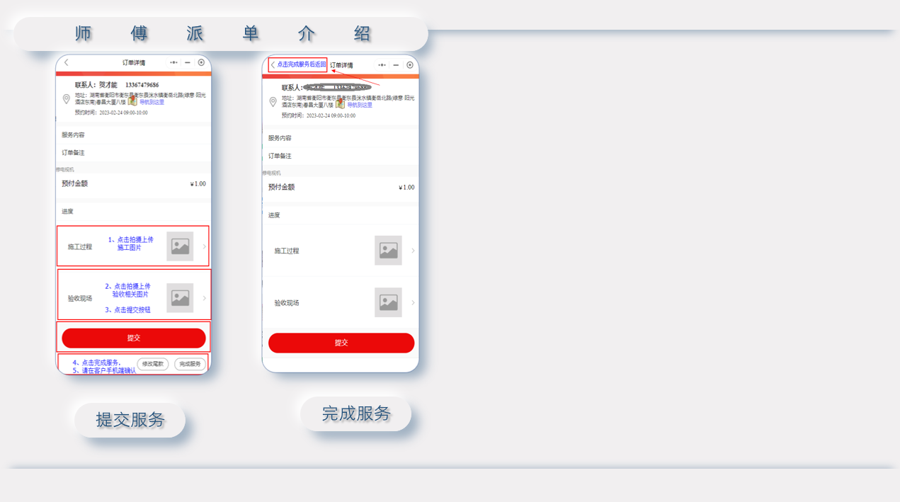Click the 预付金额 label in 提交服务 screen
The width and height of the screenshot is (900, 502).
pos(74,183)
